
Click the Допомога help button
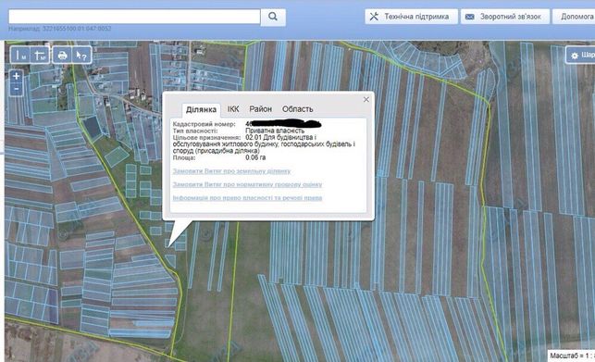(574, 17)
